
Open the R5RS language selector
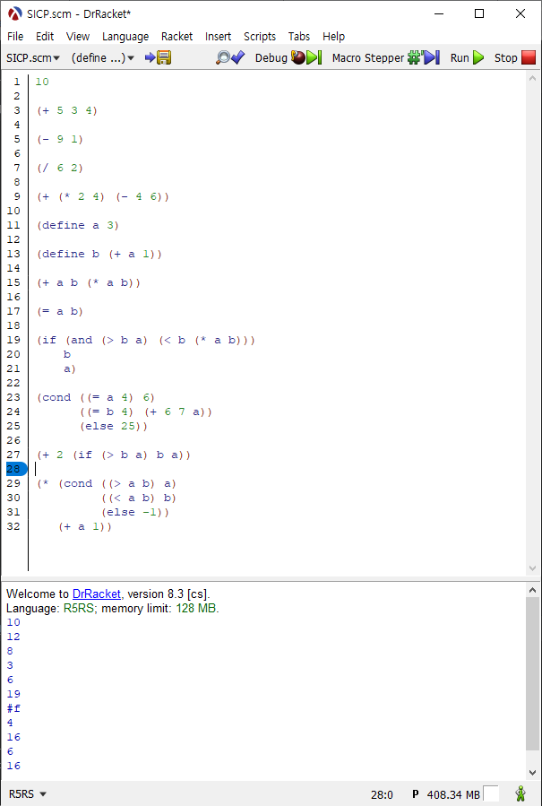[x=28, y=794]
